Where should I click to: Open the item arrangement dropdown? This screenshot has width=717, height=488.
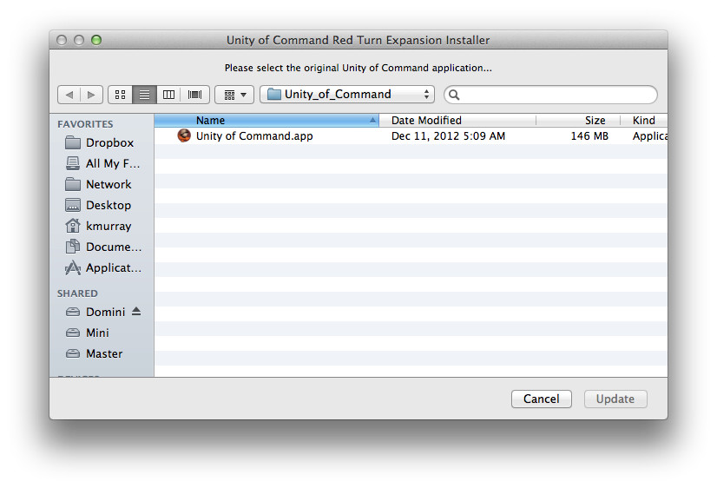click(234, 95)
